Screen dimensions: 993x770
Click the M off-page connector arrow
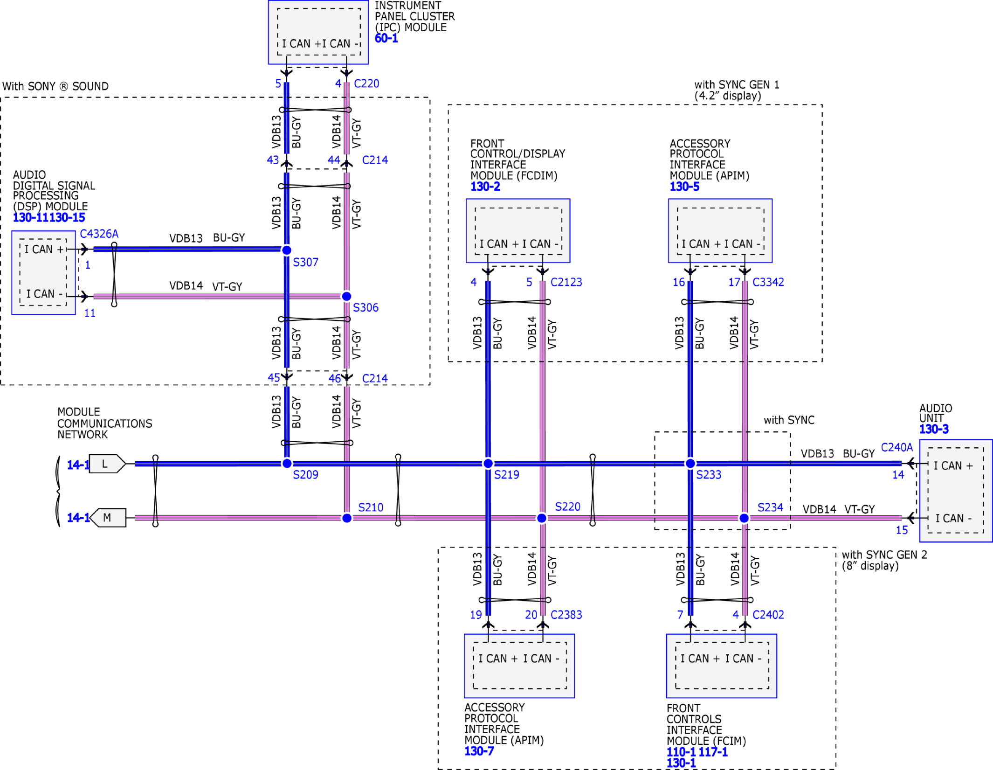pos(108,518)
